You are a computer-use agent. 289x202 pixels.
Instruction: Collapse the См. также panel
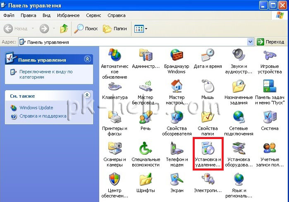click(x=87, y=95)
